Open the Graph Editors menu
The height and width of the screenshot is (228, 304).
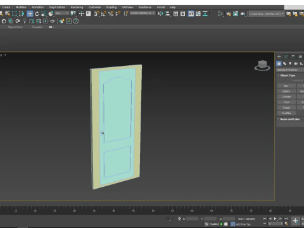coord(57,7)
